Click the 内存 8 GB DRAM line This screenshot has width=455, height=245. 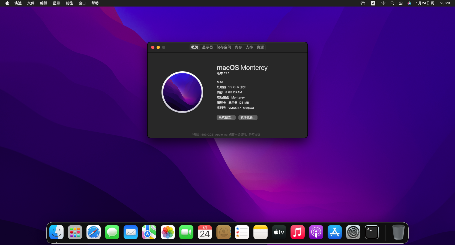pyautogui.click(x=229, y=93)
